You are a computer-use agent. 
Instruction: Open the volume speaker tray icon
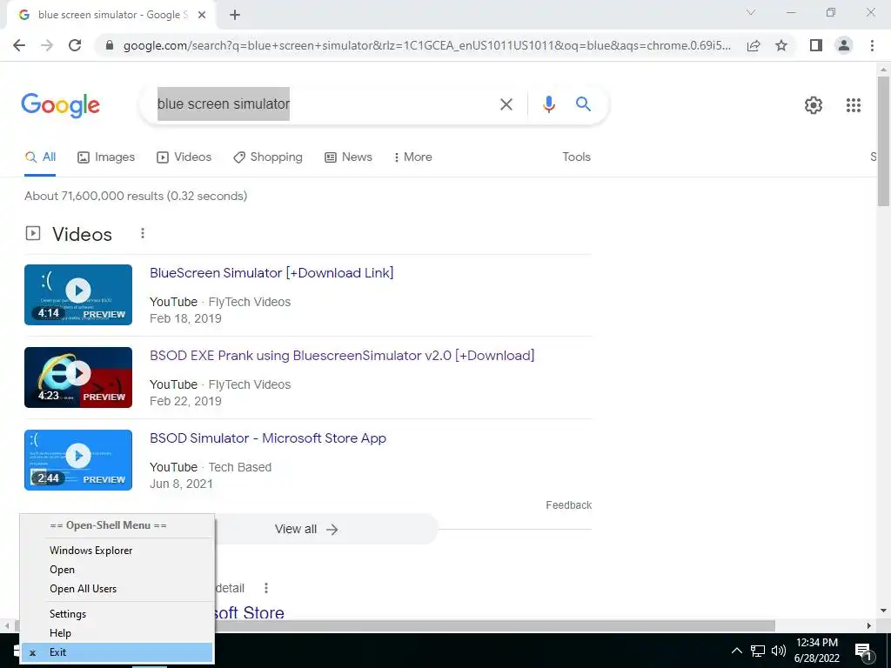(x=779, y=651)
